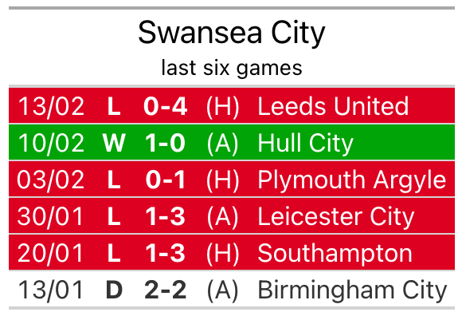The width and height of the screenshot is (462, 316).
Task: Click the Swansea City title
Action: click(x=232, y=34)
